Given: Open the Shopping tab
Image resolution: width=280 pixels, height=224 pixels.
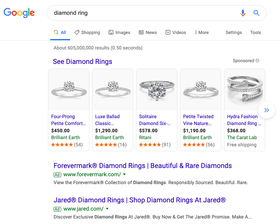Looking at the screenshot, I should (x=87, y=32).
